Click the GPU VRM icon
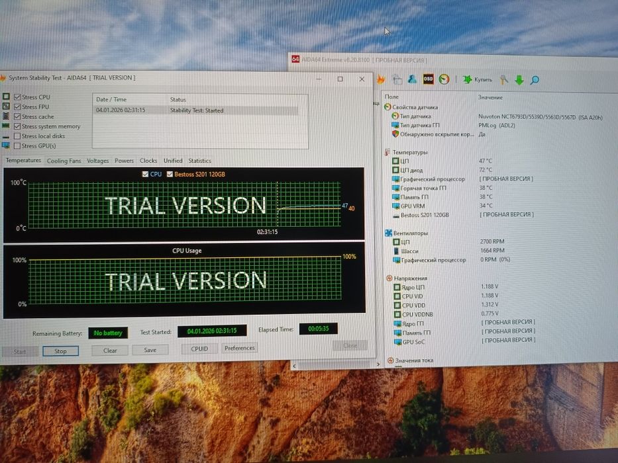Viewport: 618px width, 463px height. 396,206
